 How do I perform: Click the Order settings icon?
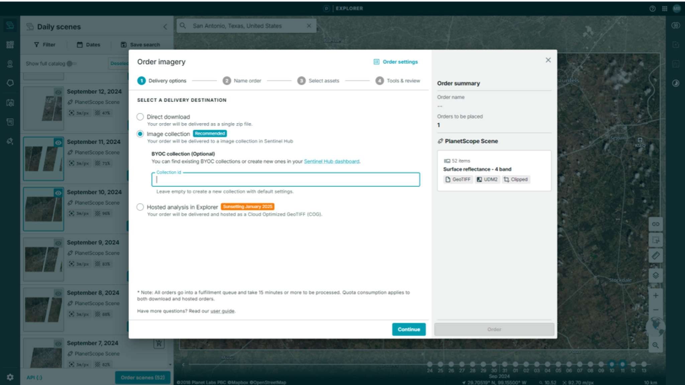(376, 62)
